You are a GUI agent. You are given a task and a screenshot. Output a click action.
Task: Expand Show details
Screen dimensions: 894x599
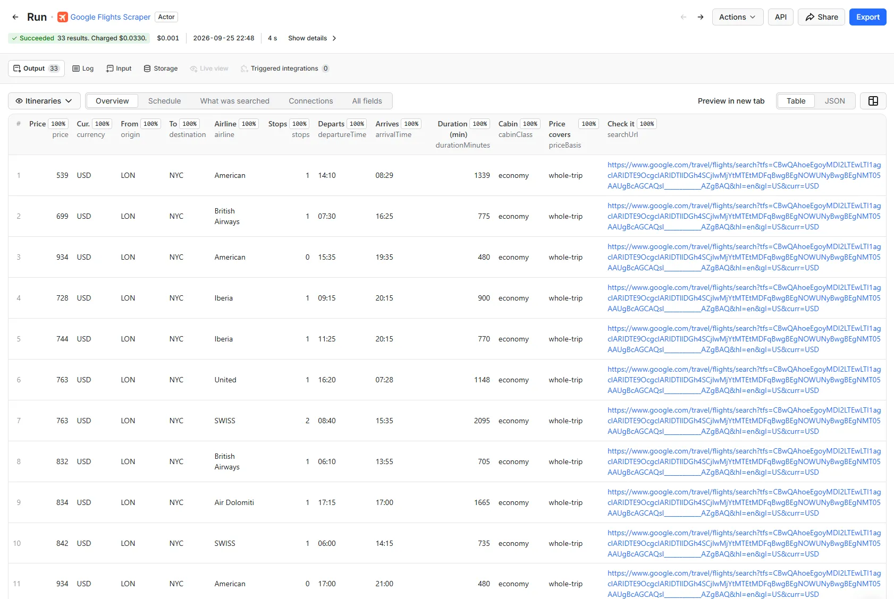click(312, 38)
